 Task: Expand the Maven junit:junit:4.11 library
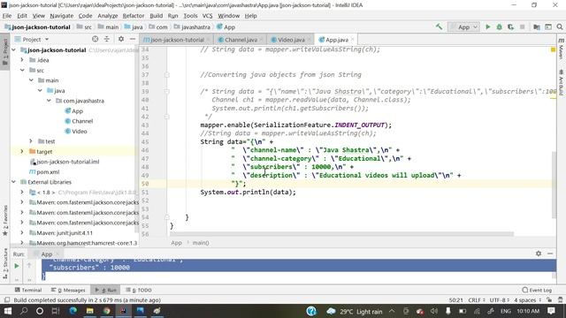tap(22, 232)
